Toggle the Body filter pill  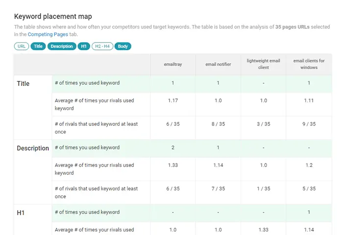(x=123, y=47)
